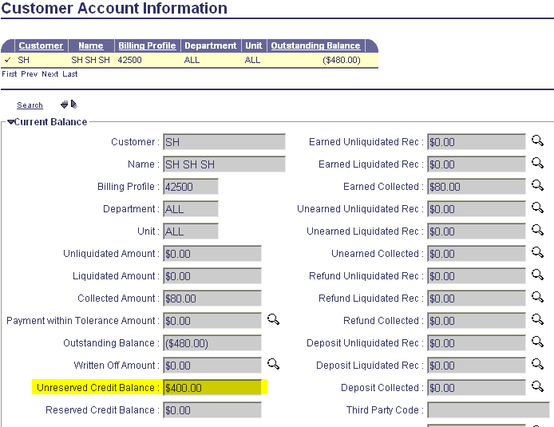Screen dimensions: 554x427
Task: Click the Liquidated Amount field
Action: tap(212, 276)
